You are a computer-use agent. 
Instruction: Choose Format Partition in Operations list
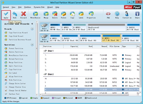point(16,48)
